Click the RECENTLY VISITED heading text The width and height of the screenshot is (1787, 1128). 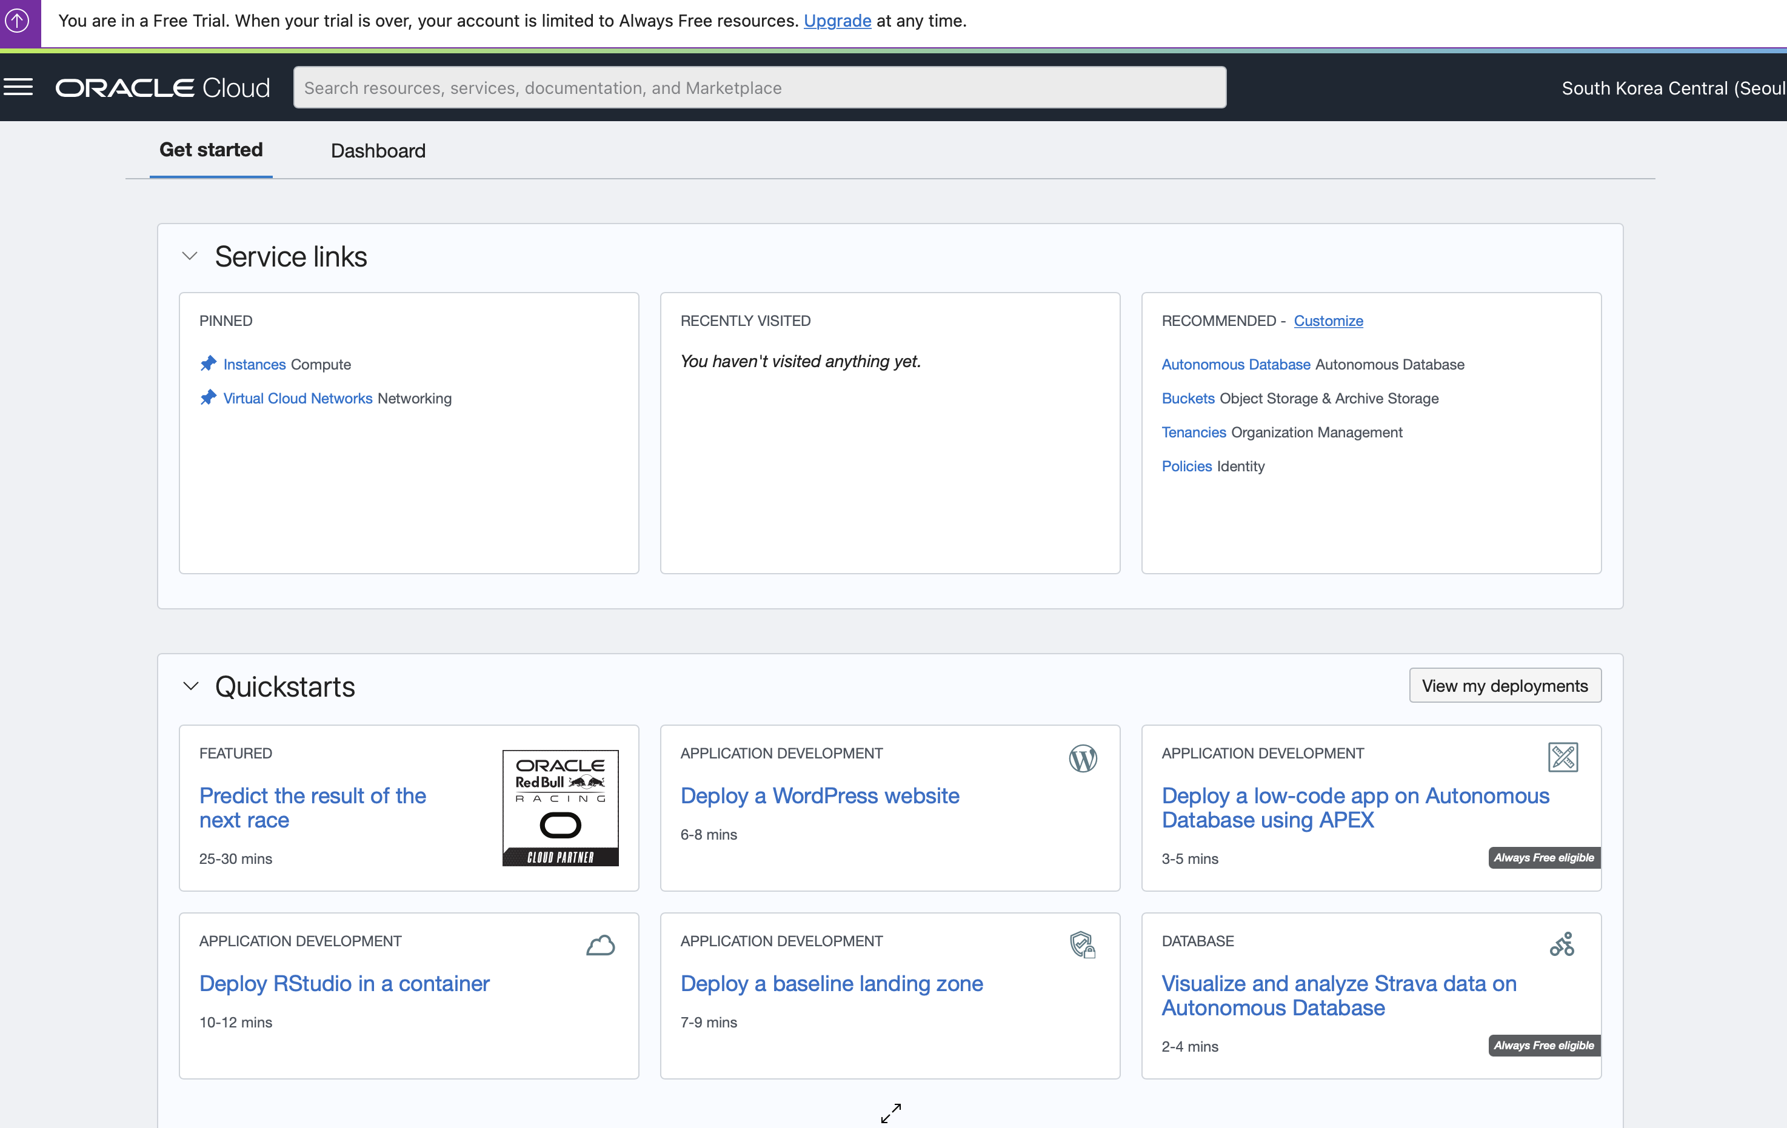pos(745,320)
